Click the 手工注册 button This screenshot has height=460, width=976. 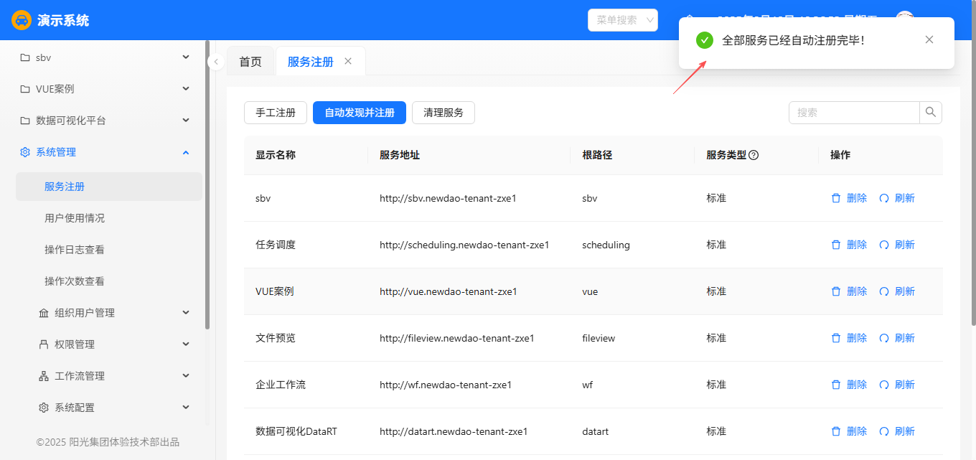click(276, 113)
